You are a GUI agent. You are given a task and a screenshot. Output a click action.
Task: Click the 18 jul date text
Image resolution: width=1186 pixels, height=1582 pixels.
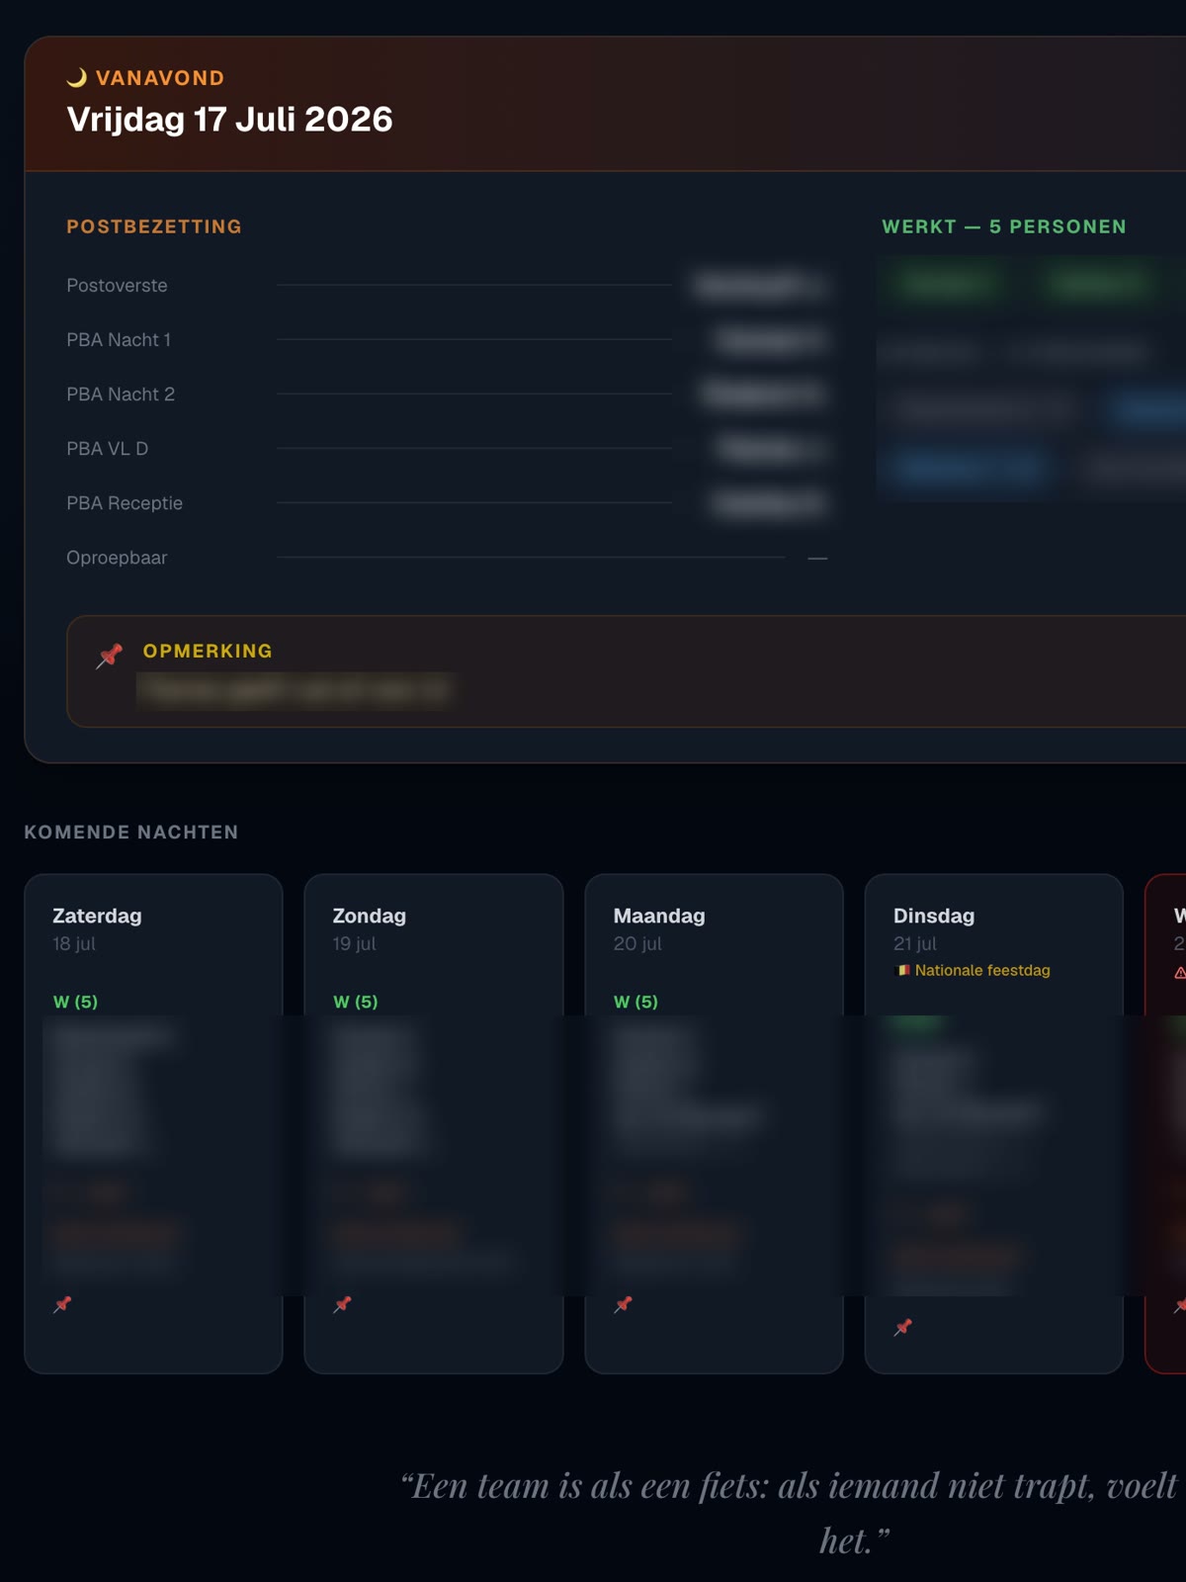click(x=74, y=943)
